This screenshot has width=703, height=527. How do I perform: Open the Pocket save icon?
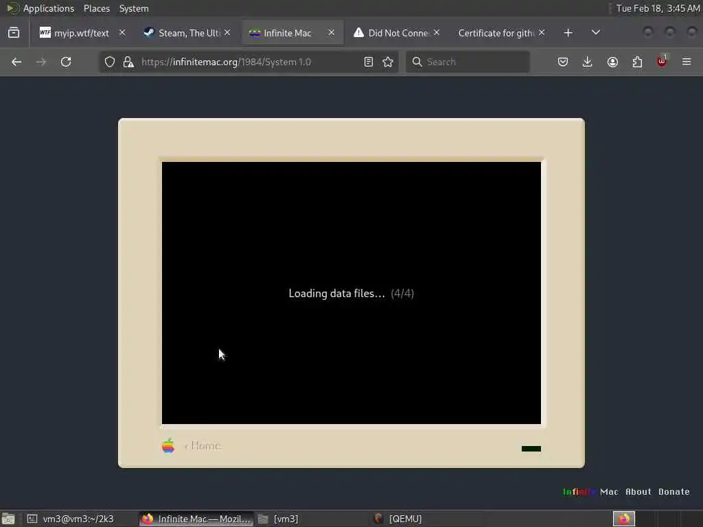[563, 62]
